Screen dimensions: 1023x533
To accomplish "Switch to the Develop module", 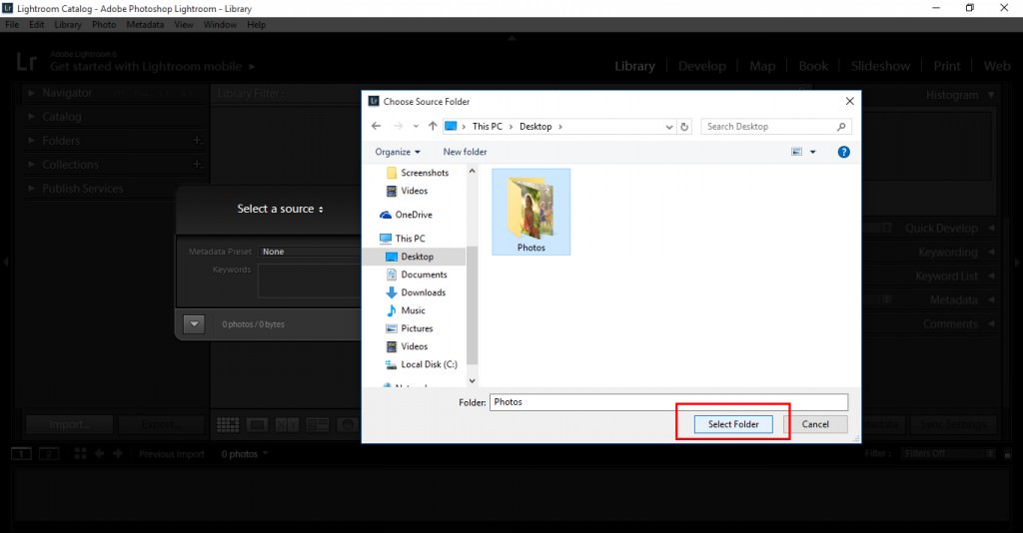I will 702,66.
